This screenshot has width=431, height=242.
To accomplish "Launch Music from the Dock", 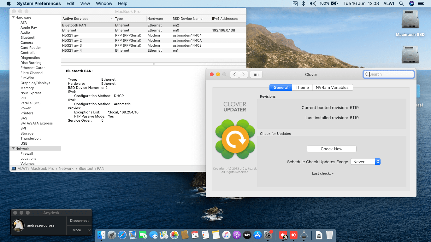I will pyautogui.click(x=226, y=235).
